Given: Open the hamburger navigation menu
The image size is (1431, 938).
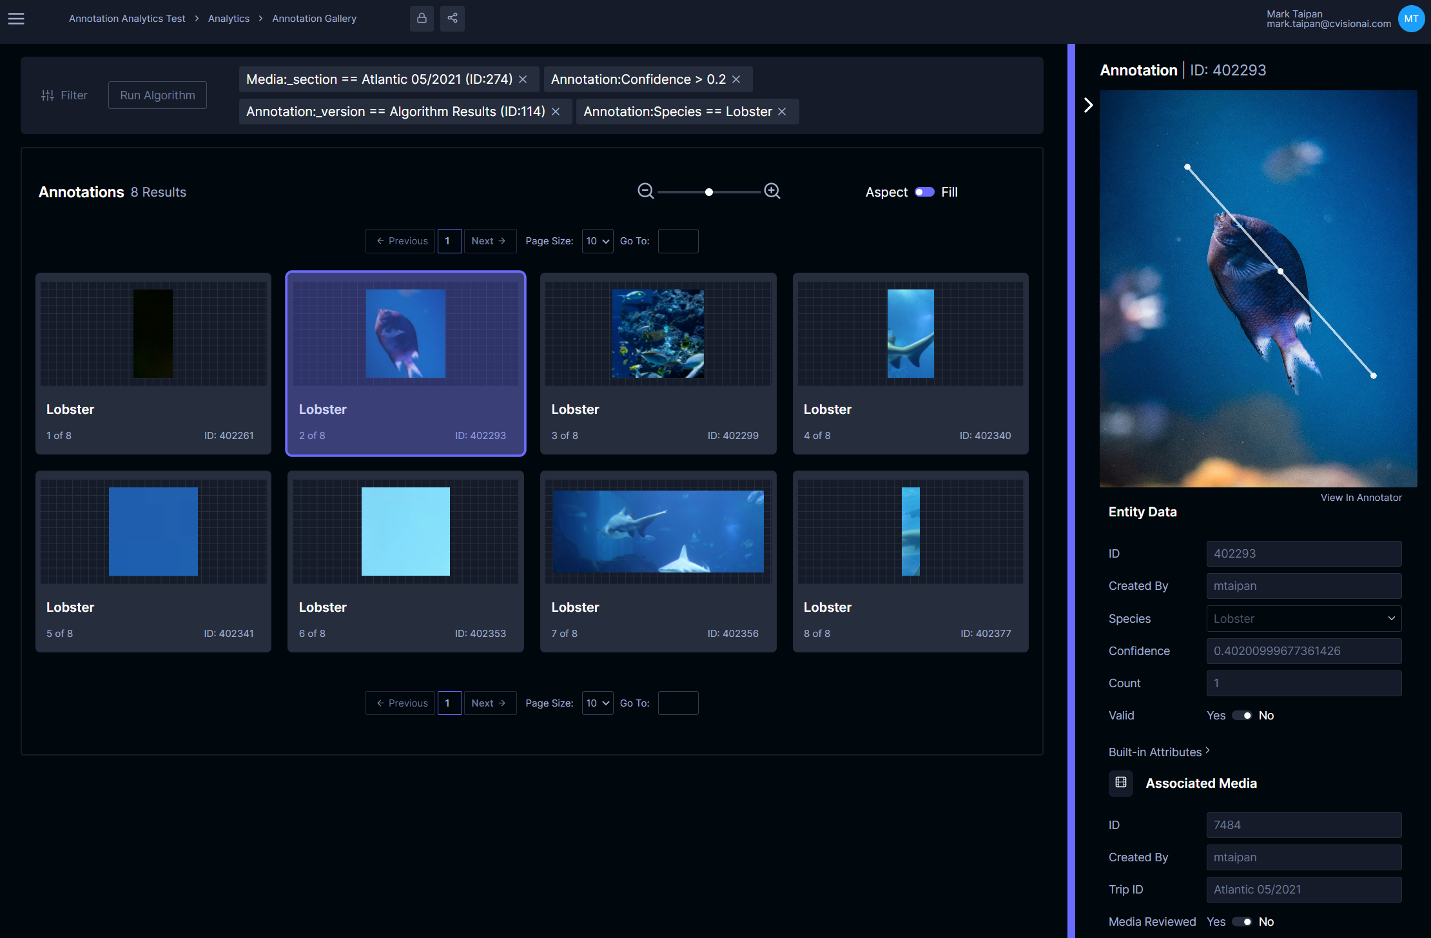Looking at the screenshot, I should pos(16,19).
